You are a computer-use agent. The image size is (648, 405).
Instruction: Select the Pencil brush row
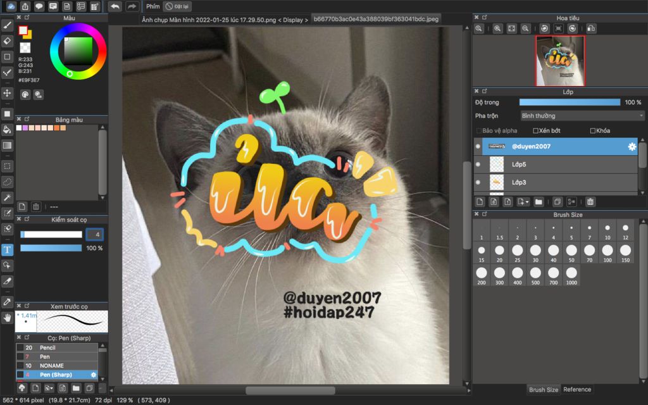click(57, 347)
